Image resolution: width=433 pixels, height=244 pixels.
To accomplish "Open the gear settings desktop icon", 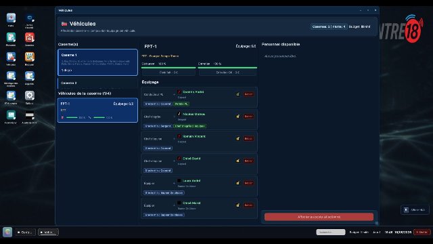I will [30, 96].
